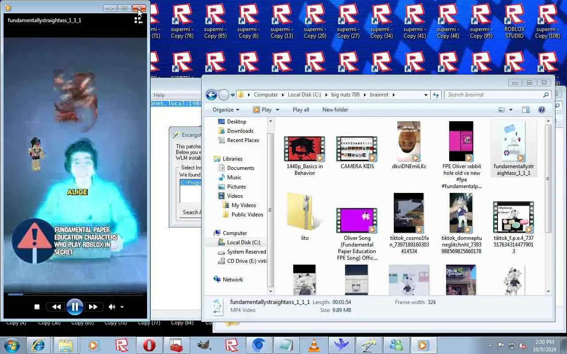567x354 pixels.
Task: Pause the video in media player
Action: click(74, 307)
